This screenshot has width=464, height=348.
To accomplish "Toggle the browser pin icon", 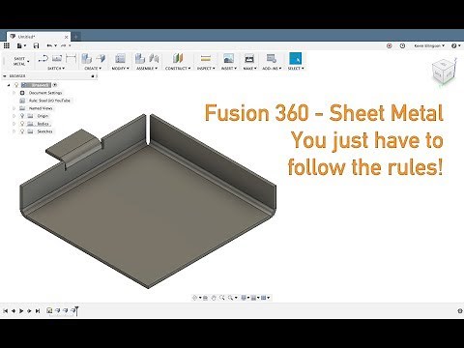I will pyautogui.click(x=93, y=76).
